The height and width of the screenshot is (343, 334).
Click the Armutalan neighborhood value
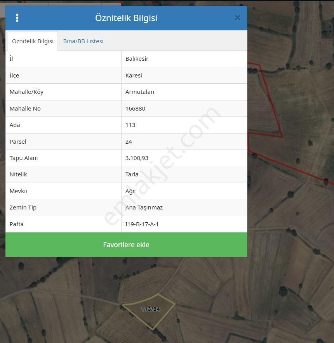140,92
